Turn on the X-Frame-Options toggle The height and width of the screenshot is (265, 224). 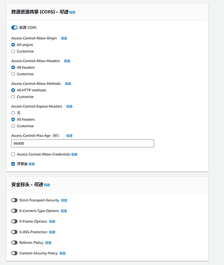tap(14, 222)
